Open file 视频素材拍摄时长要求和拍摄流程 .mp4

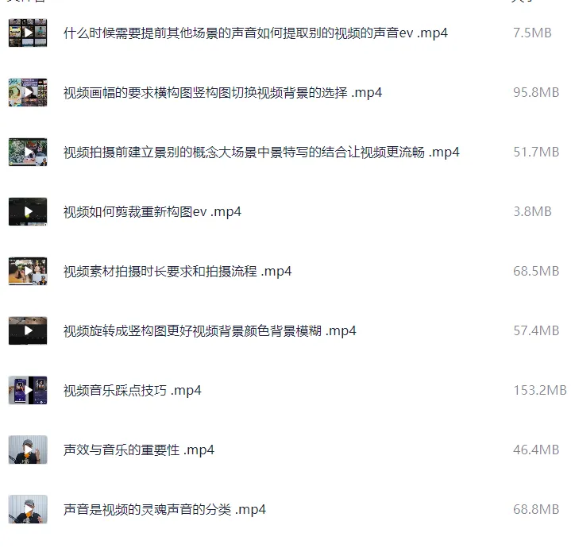177,272
